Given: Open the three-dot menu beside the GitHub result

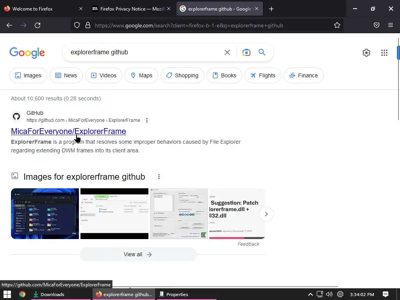Looking at the screenshot, I should pyautogui.click(x=147, y=120).
